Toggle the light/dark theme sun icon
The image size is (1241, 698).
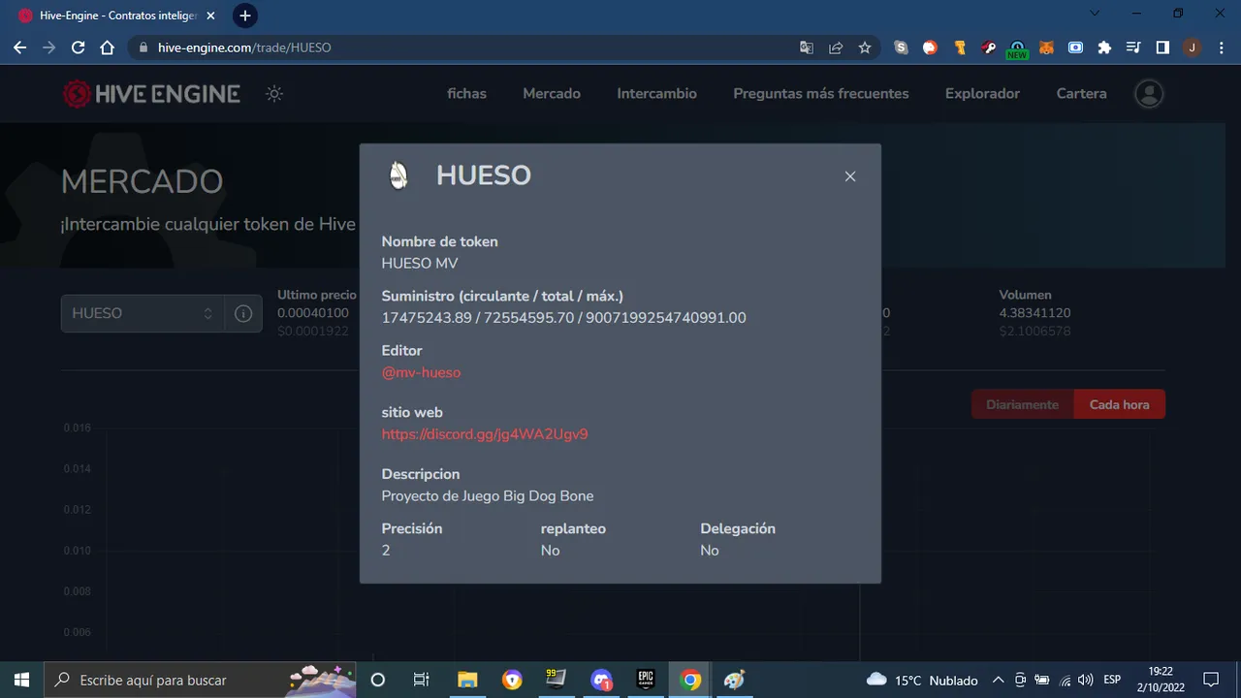[x=274, y=94]
